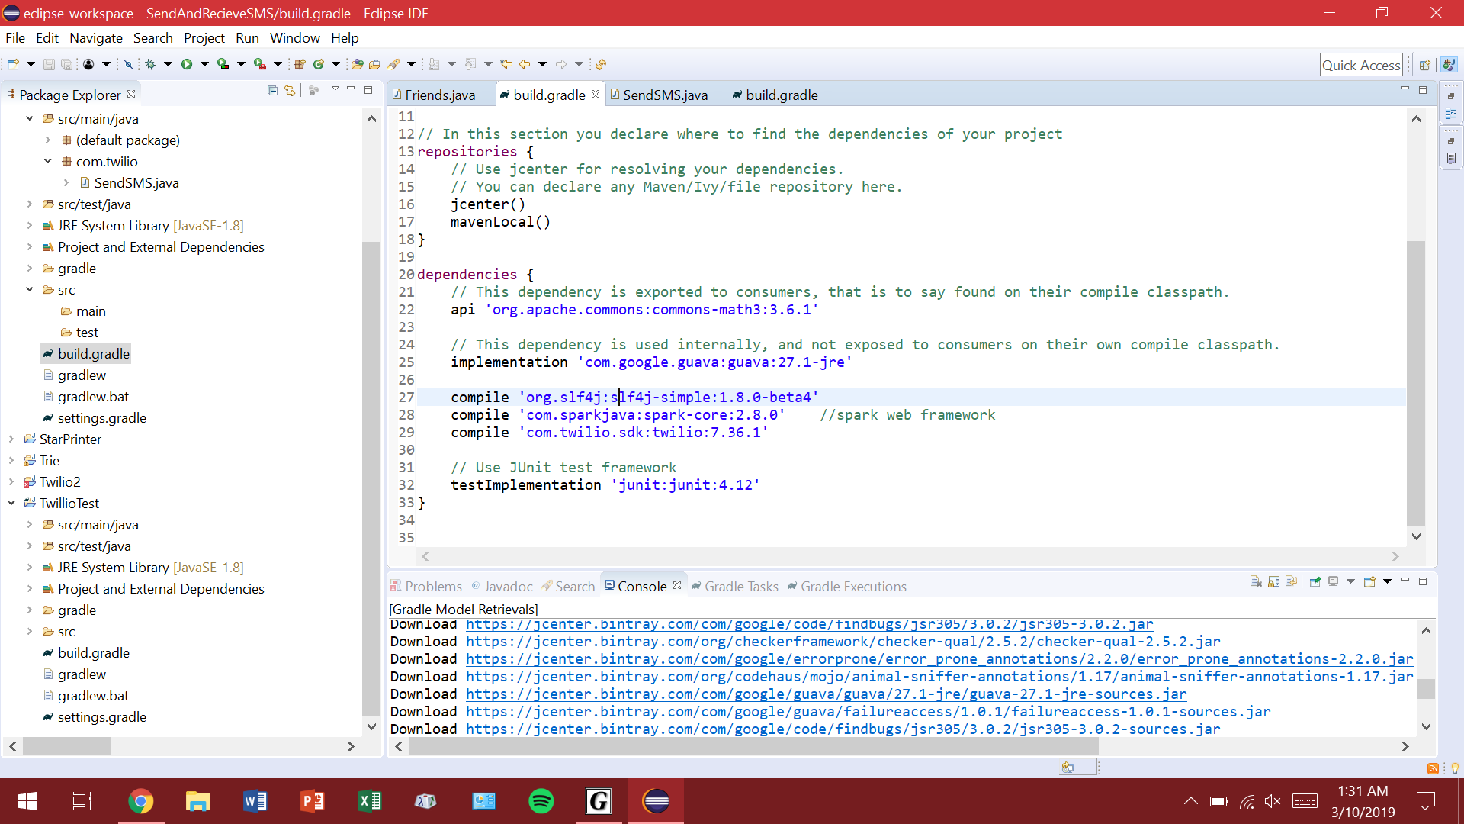Viewport: 1464px width, 824px height.
Task: Click the console horizontal scrollbar thumb
Action: click(753, 746)
